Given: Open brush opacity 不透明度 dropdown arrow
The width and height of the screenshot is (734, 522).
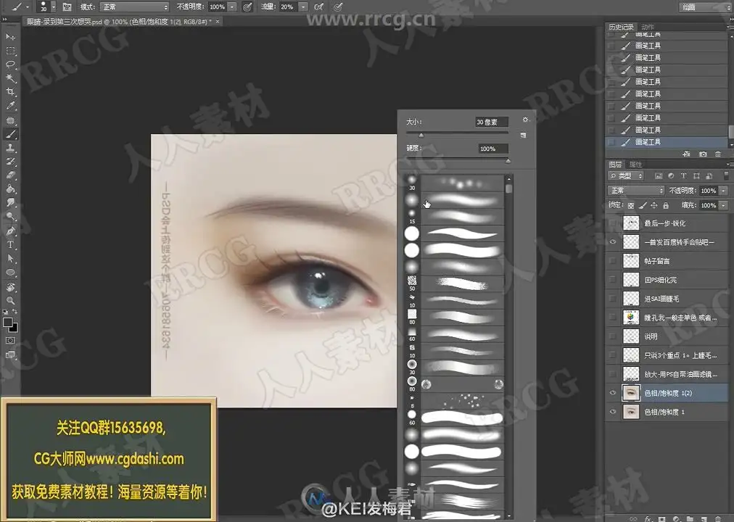Looking at the screenshot, I should click(x=231, y=7).
